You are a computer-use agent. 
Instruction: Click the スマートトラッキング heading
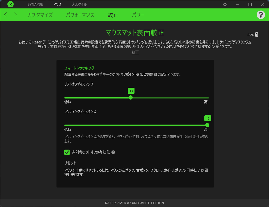(x=79, y=68)
